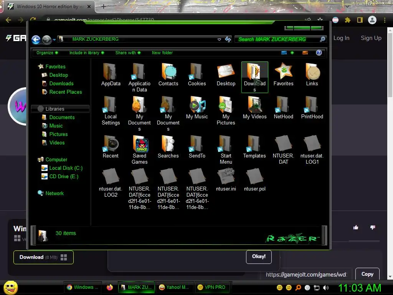Open the recent pages dropdown next to forward button
The height and width of the screenshot is (295, 393).
[54, 40]
